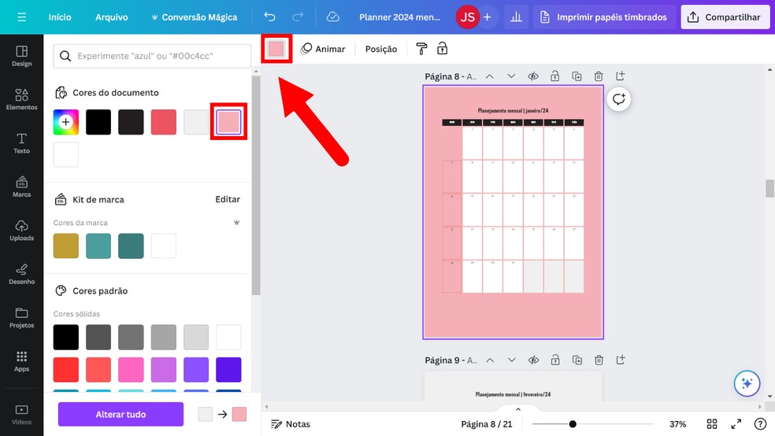Move Página 8 up with chevron
The width and height of the screenshot is (775, 436).
coord(489,76)
